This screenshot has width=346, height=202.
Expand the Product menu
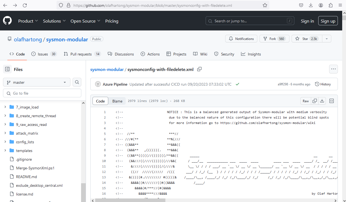click(x=28, y=21)
